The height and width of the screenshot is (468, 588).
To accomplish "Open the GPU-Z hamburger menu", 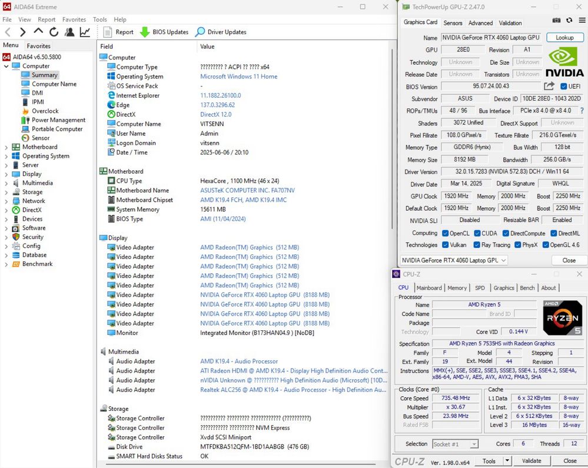I will [582, 20].
